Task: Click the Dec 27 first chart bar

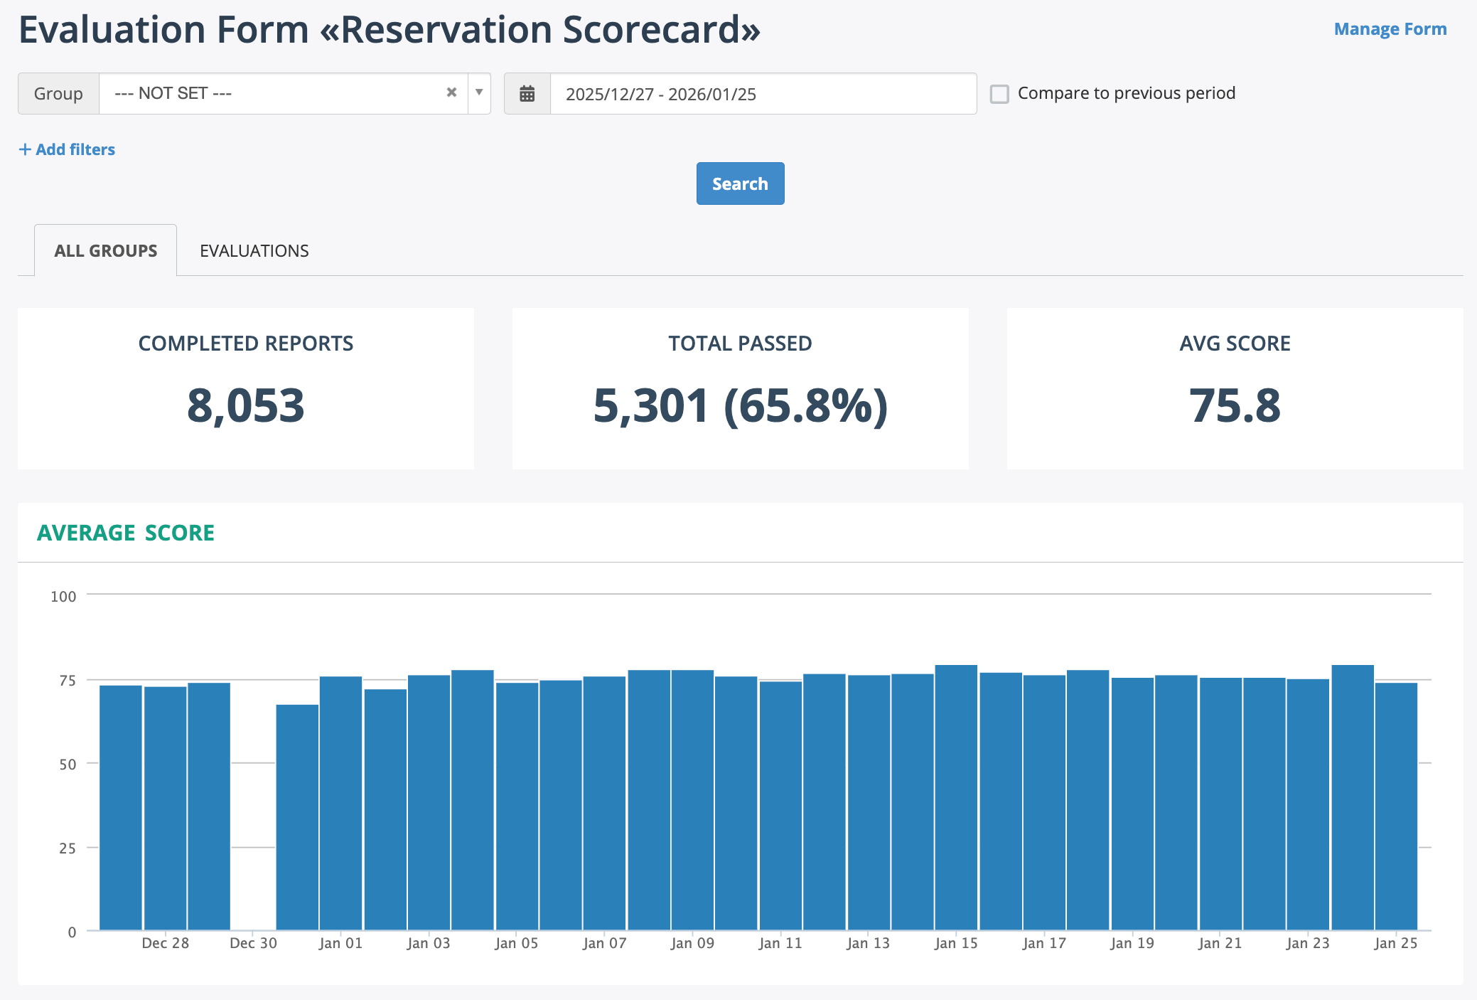Action: point(121,807)
